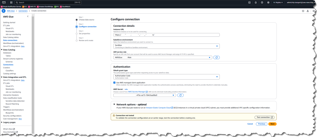The width and height of the screenshot is (317, 137).
Task: Open Blueprints in the sidebar
Action: [x=10, y=113]
